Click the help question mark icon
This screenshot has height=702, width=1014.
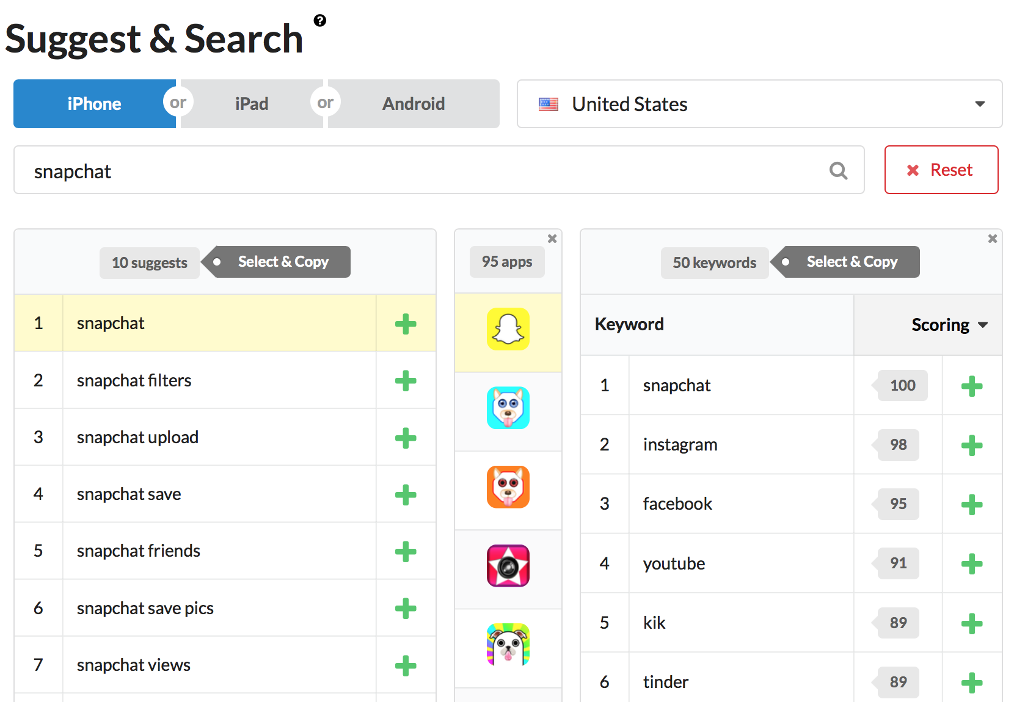pos(319,21)
